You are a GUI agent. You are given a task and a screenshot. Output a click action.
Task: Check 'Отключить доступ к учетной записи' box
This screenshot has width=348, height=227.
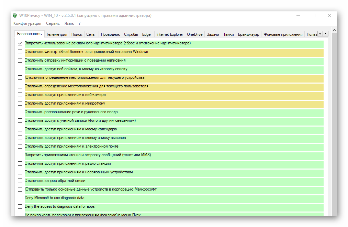pyautogui.click(x=20, y=121)
